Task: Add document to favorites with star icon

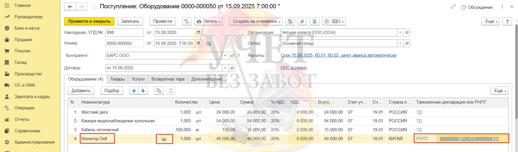Action: click(x=94, y=6)
